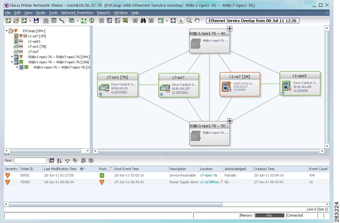
Task: Click the Fit in Window icon
Action: tap(173, 20)
